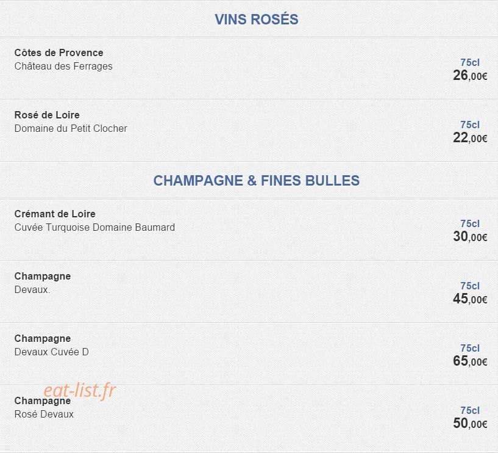Select the 65,00€ Cuvée D price

[x=470, y=361]
